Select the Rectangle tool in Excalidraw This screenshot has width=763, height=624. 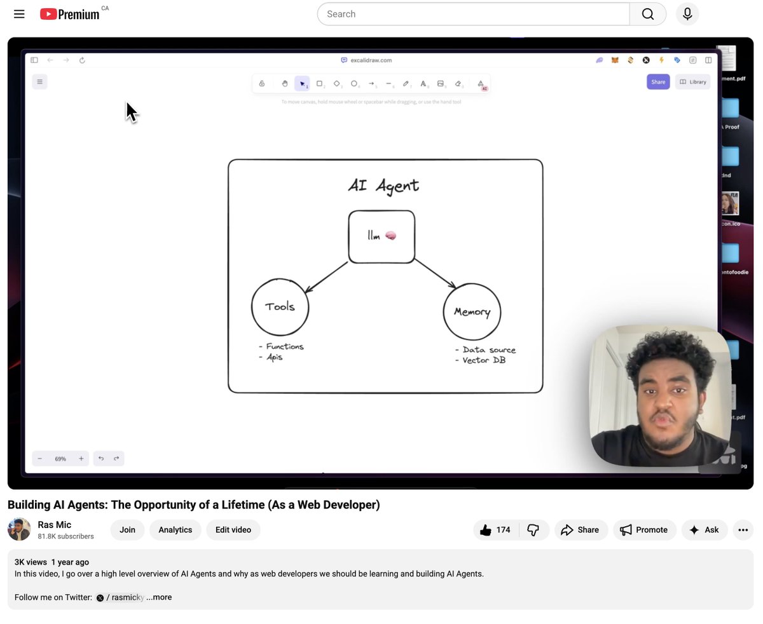click(x=320, y=83)
